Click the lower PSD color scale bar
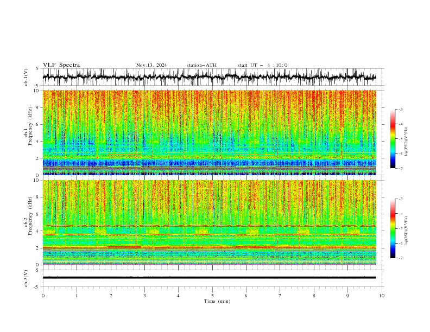 tap(393, 228)
